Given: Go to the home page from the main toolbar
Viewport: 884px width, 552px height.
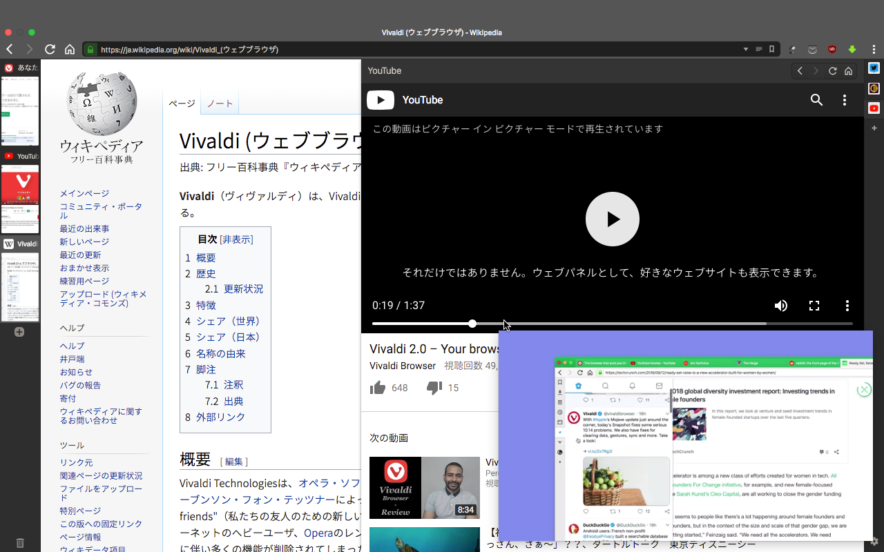Looking at the screenshot, I should 70,49.
